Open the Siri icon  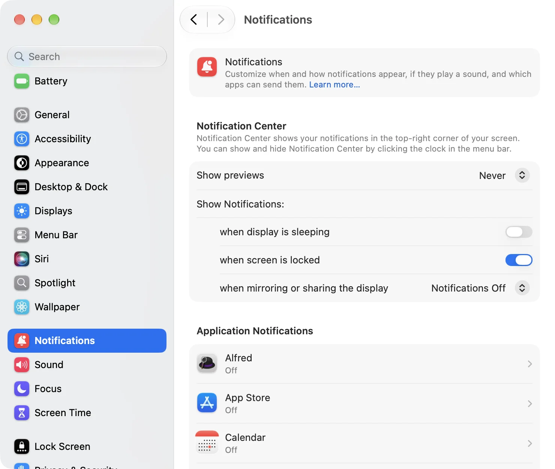click(x=22, y=259)
